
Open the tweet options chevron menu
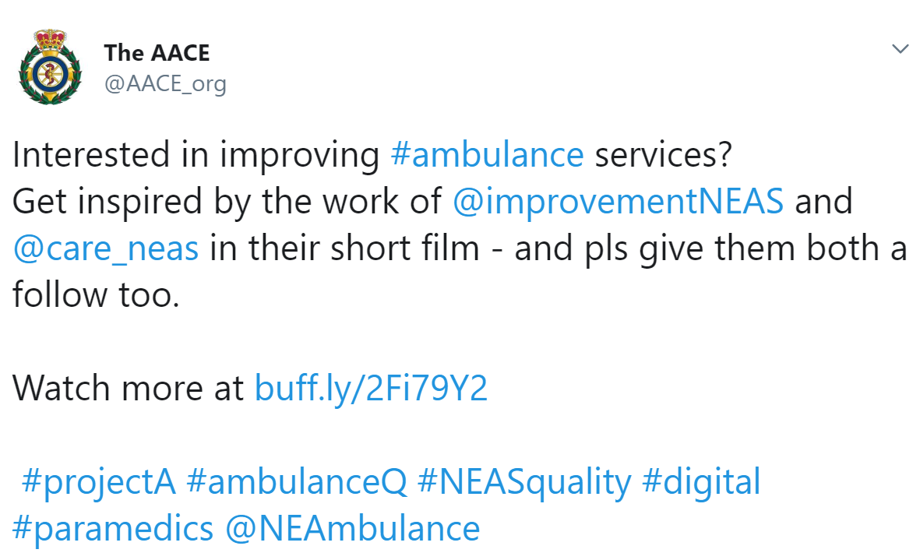(x=901, y=50)
